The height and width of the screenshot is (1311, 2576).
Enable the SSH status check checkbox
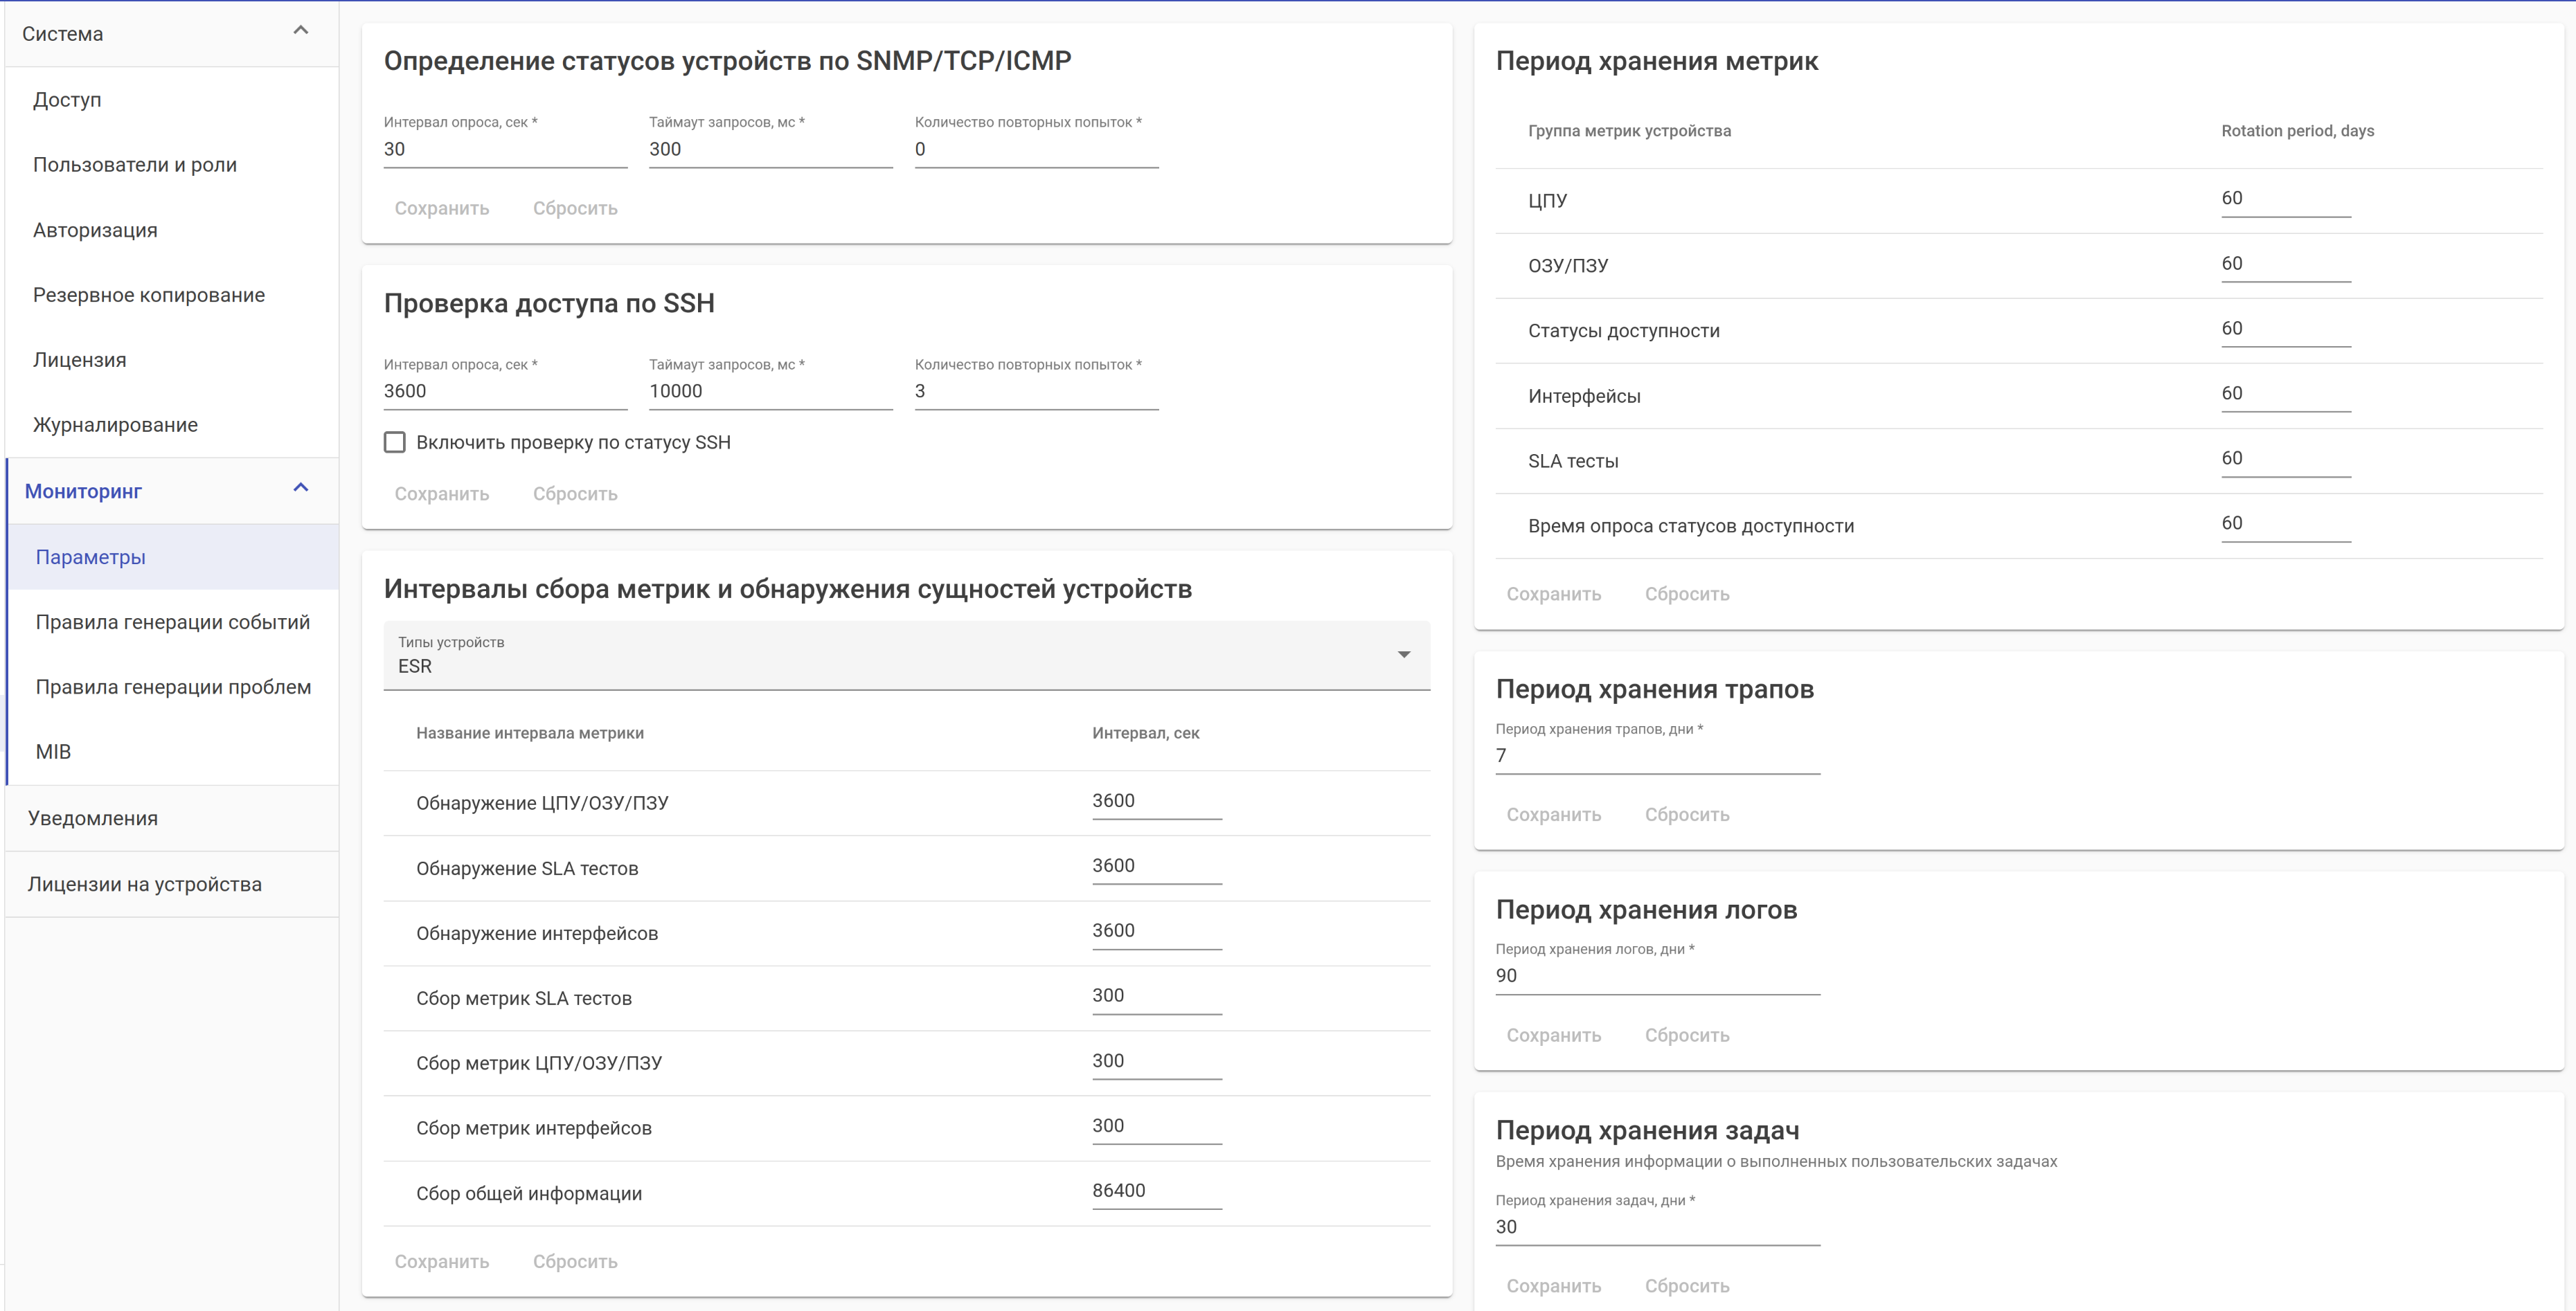[395, 443]
